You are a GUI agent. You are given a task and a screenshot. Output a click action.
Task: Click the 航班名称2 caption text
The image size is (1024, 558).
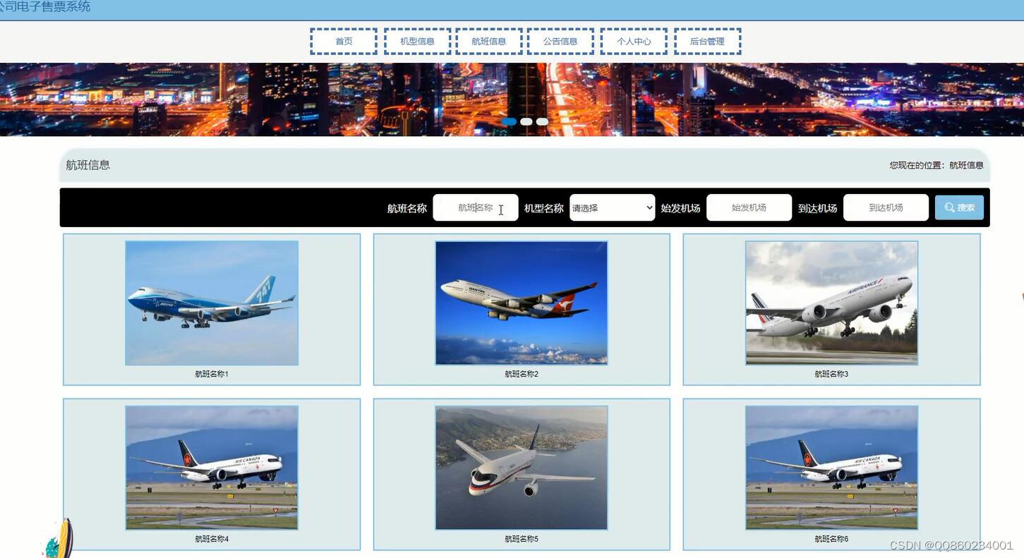pos(522,374)
